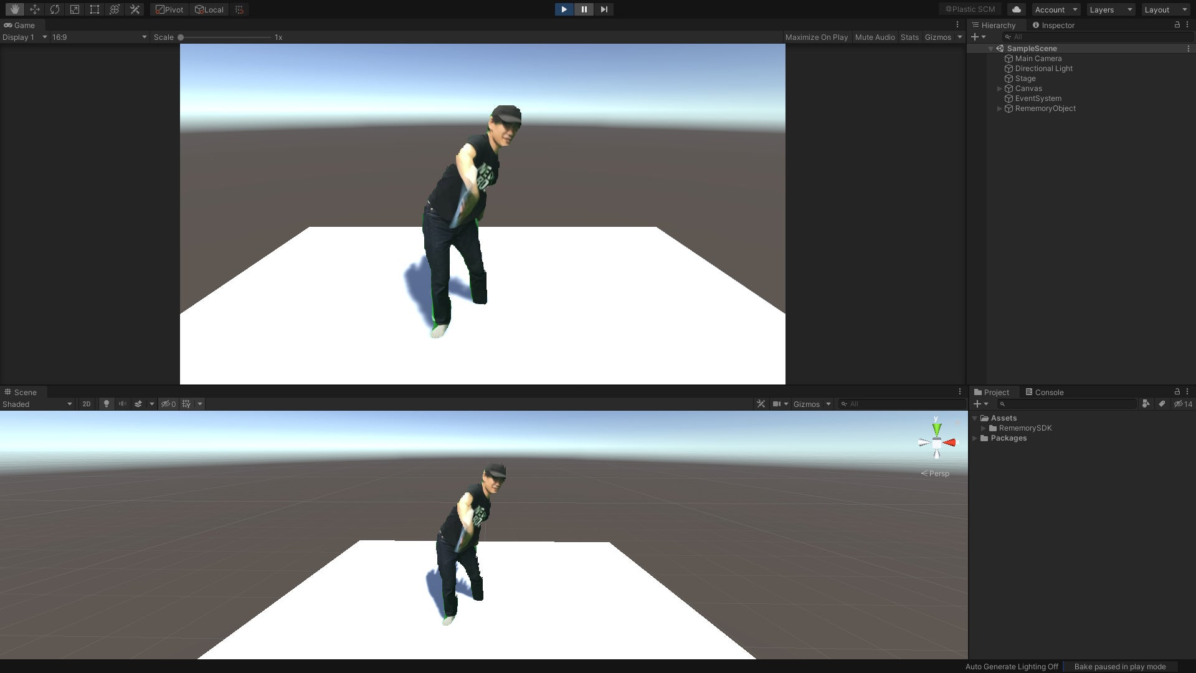Expand the RememoryObject hierarchy item

1000,108
